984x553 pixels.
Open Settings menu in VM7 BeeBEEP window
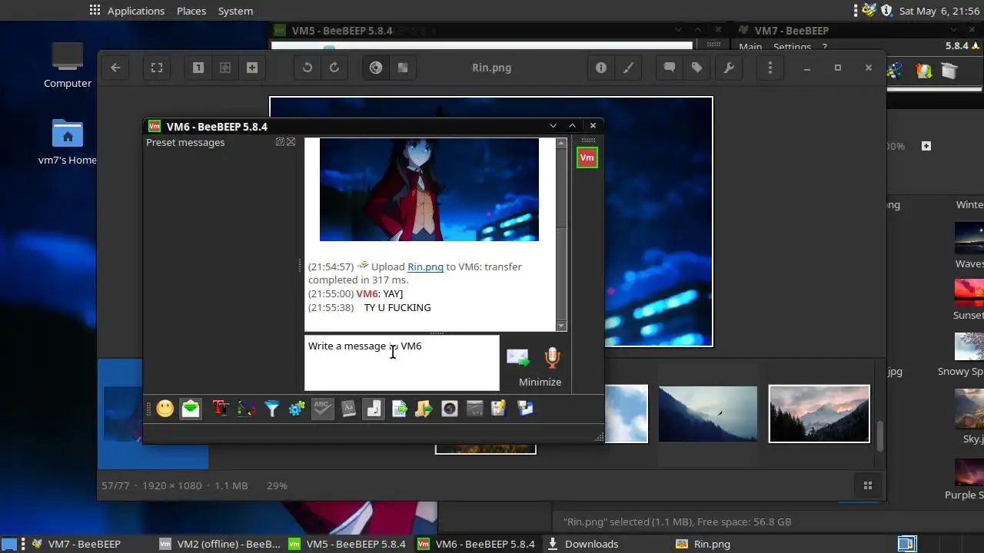[792, 47]
